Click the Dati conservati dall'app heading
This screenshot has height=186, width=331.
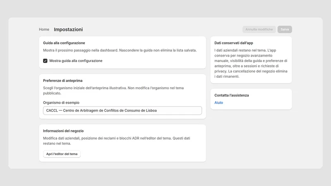[234, 43]
